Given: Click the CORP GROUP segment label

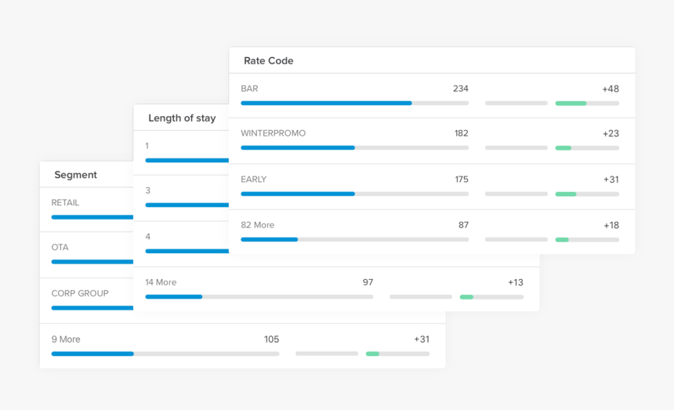Looking at the screenshot, I should pos(80,293).
